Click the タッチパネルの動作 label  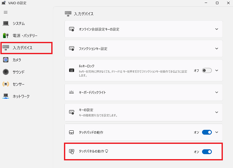click(92, 151)
